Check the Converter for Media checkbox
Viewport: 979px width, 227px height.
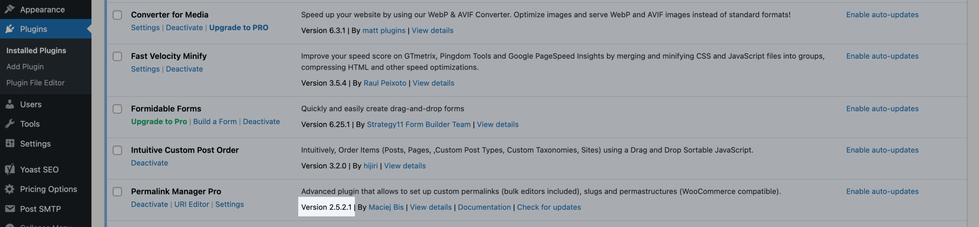[117, 15]
